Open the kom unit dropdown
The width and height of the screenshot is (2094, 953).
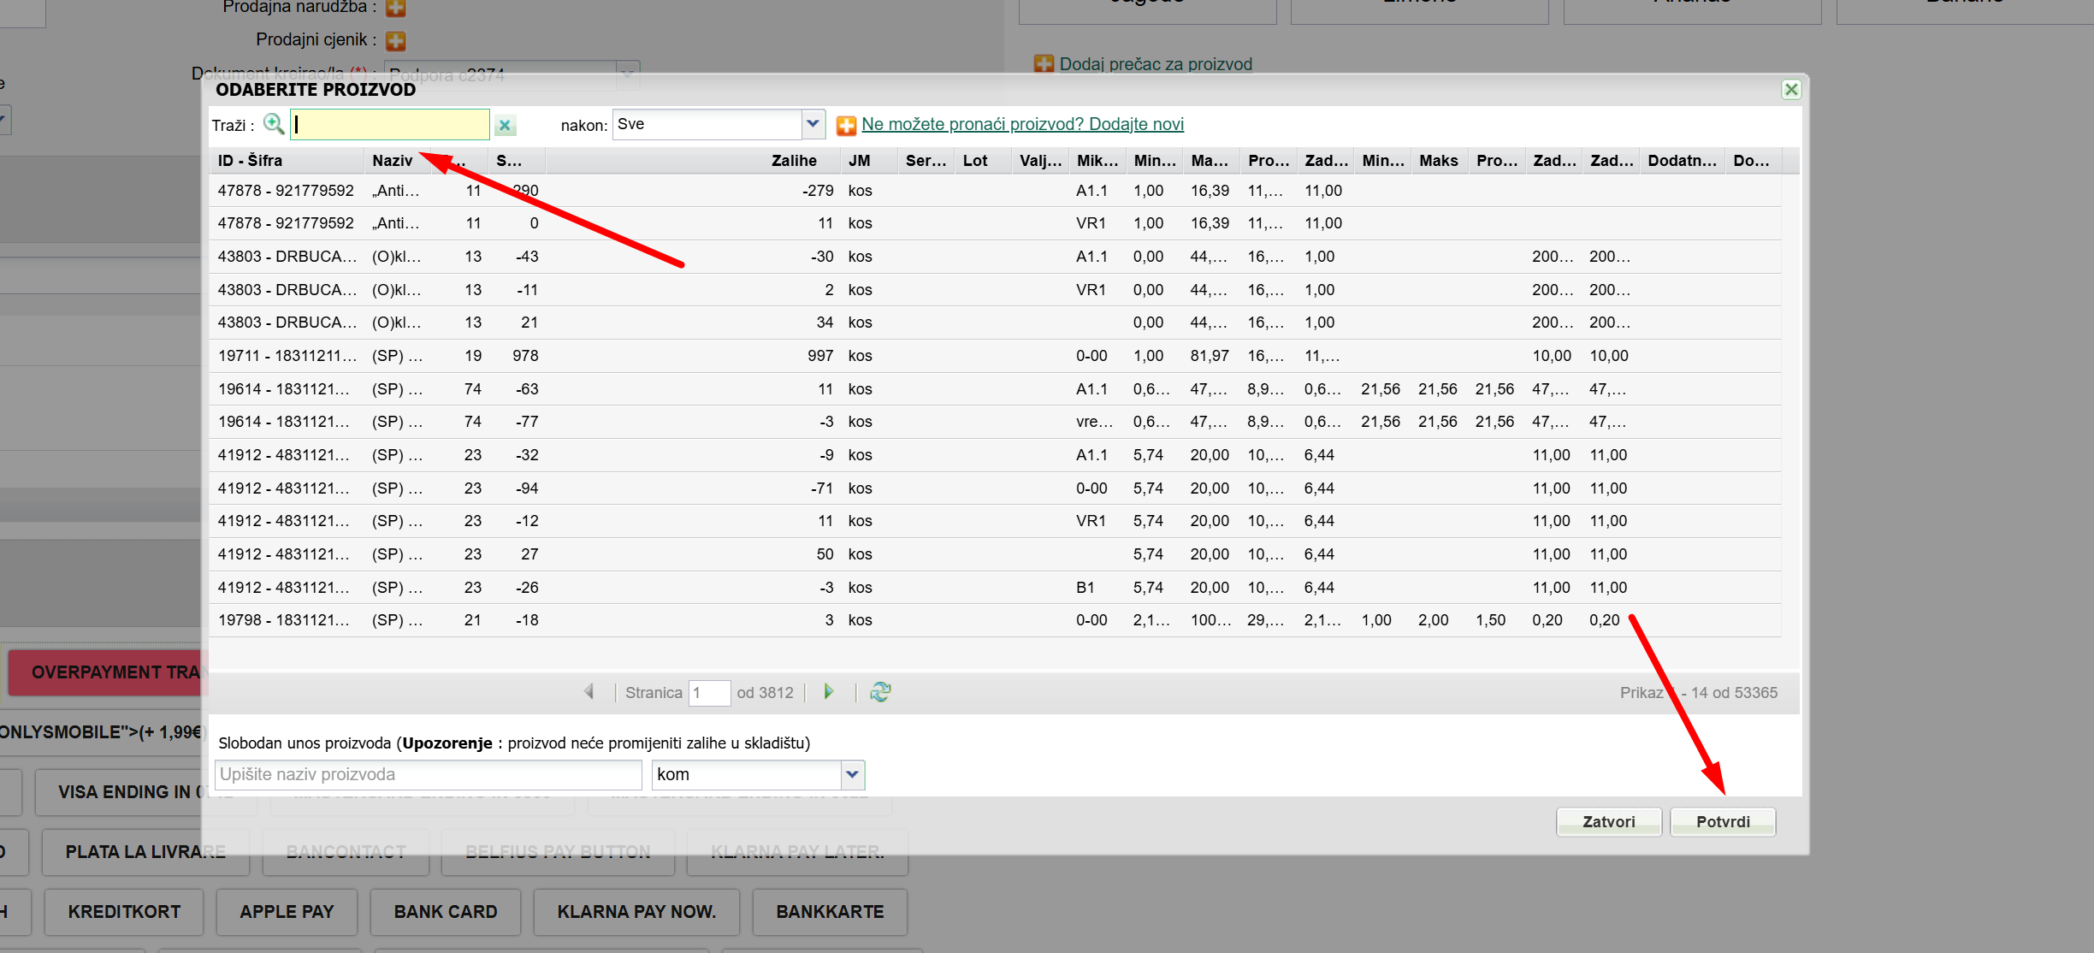click(x=852, y=774)
